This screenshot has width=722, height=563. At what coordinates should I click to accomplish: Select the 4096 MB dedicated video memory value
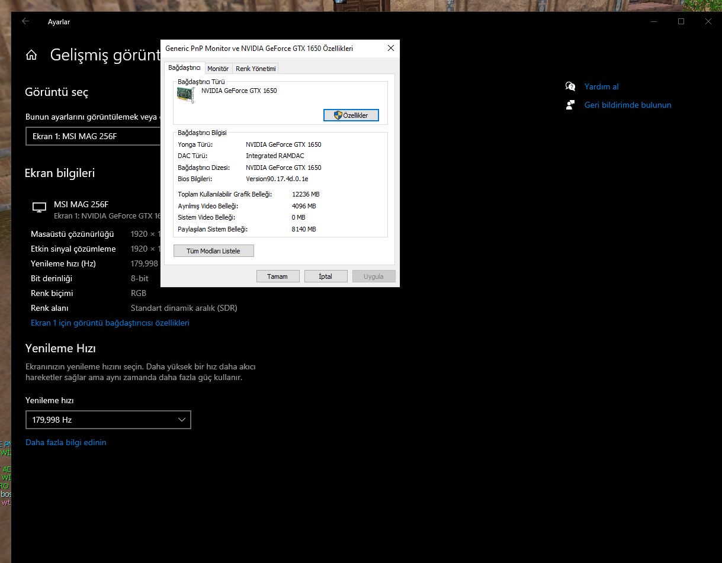tap(304, 206)
